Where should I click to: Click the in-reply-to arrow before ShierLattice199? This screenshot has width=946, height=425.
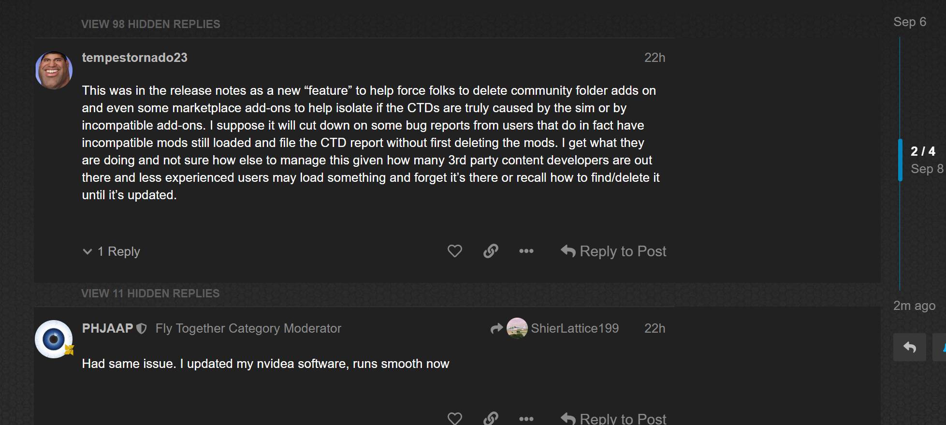coord(496,329)
